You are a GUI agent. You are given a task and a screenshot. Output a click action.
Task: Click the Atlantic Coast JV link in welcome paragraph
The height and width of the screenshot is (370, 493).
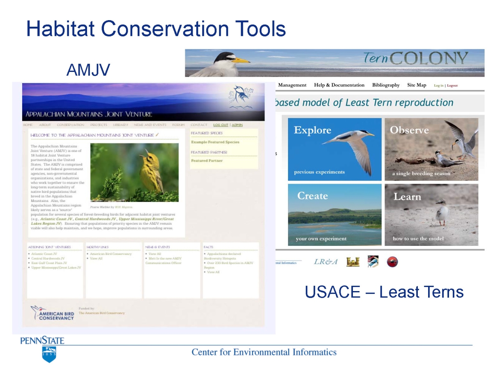(x=56, y=219)
